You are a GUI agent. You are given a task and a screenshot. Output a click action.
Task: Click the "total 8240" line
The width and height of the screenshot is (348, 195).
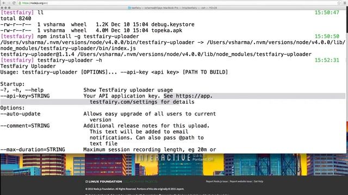[16, 18]
